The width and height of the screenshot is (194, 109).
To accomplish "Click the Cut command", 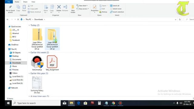I will coord(30,6).
